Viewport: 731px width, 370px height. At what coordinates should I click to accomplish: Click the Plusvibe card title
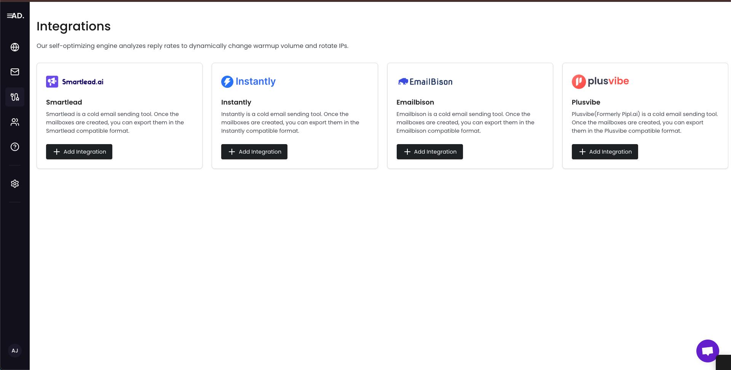tap(586, 102)
